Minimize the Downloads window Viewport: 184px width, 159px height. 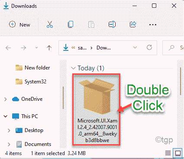[x=135, y=6]
